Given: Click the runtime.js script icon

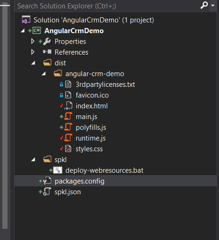Looking at the screenshot, I should (x=68, y=138).
